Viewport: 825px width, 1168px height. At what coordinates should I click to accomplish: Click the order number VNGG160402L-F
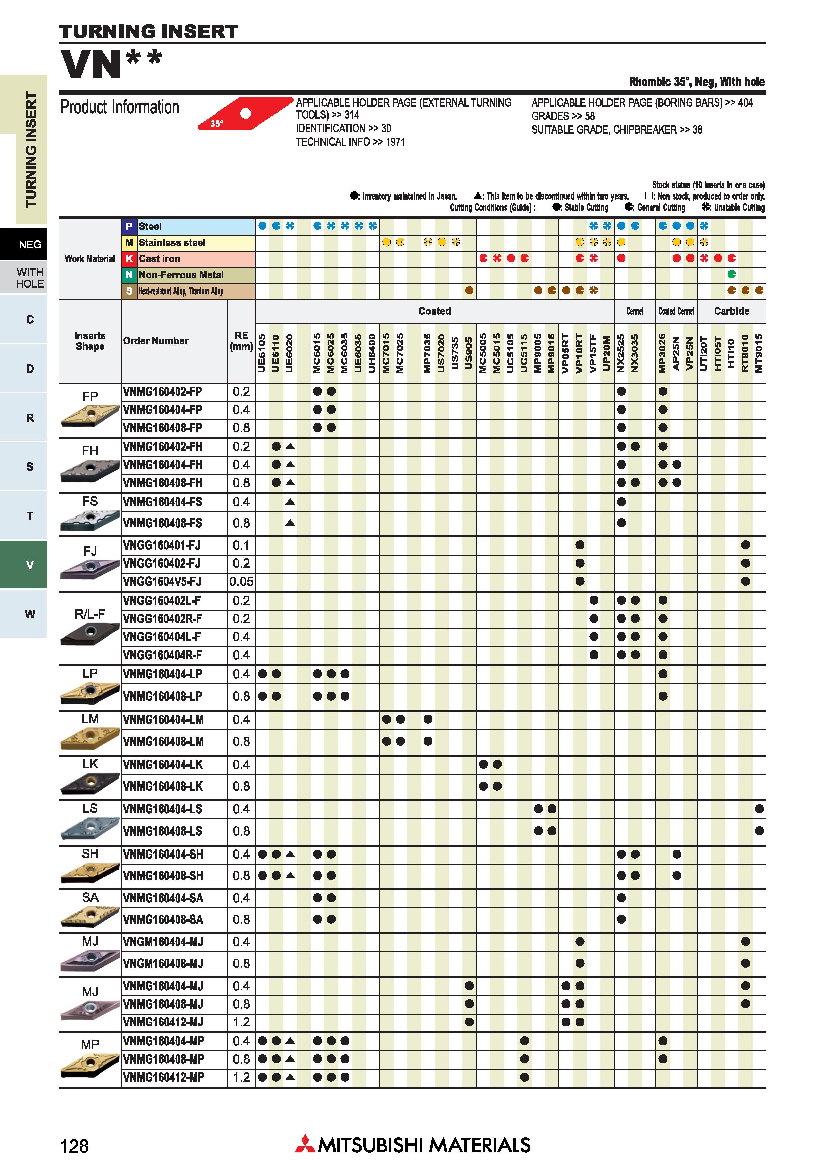[162, 601]
